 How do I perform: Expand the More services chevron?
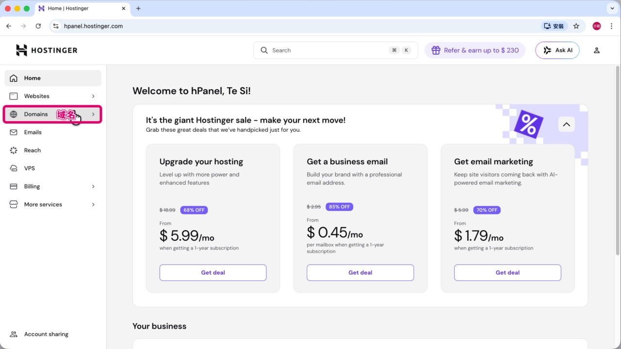tap(93, 205)
